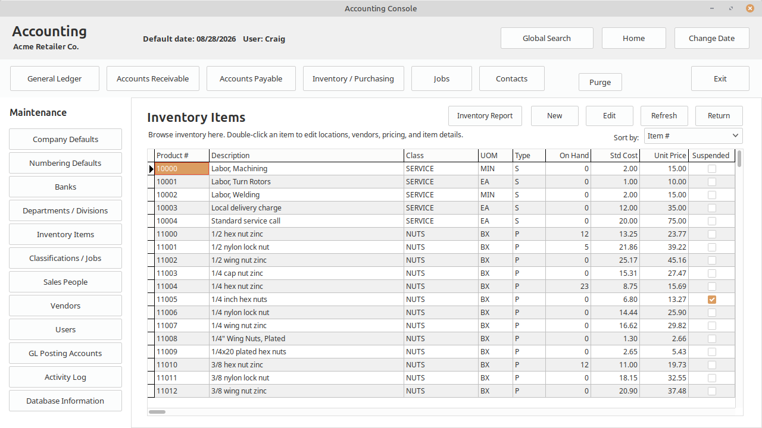Open the General Ledger module
762x428 pixels.
[x=55, y=78]
